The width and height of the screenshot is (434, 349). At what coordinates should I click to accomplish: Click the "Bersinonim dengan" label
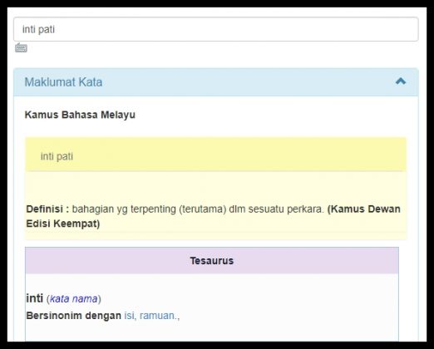click(73, 315)
